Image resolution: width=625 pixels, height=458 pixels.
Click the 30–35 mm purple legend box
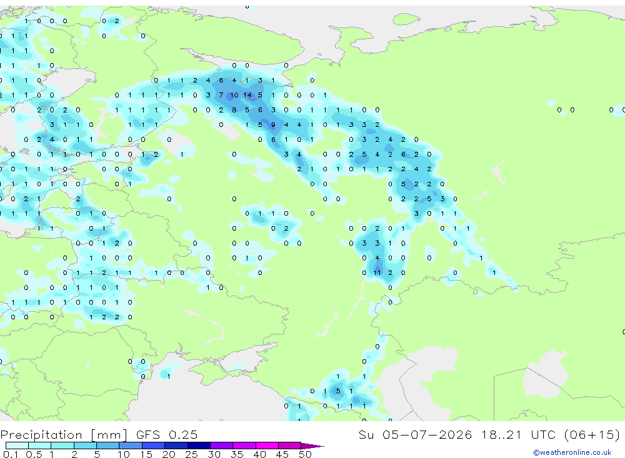click(221, 446)
